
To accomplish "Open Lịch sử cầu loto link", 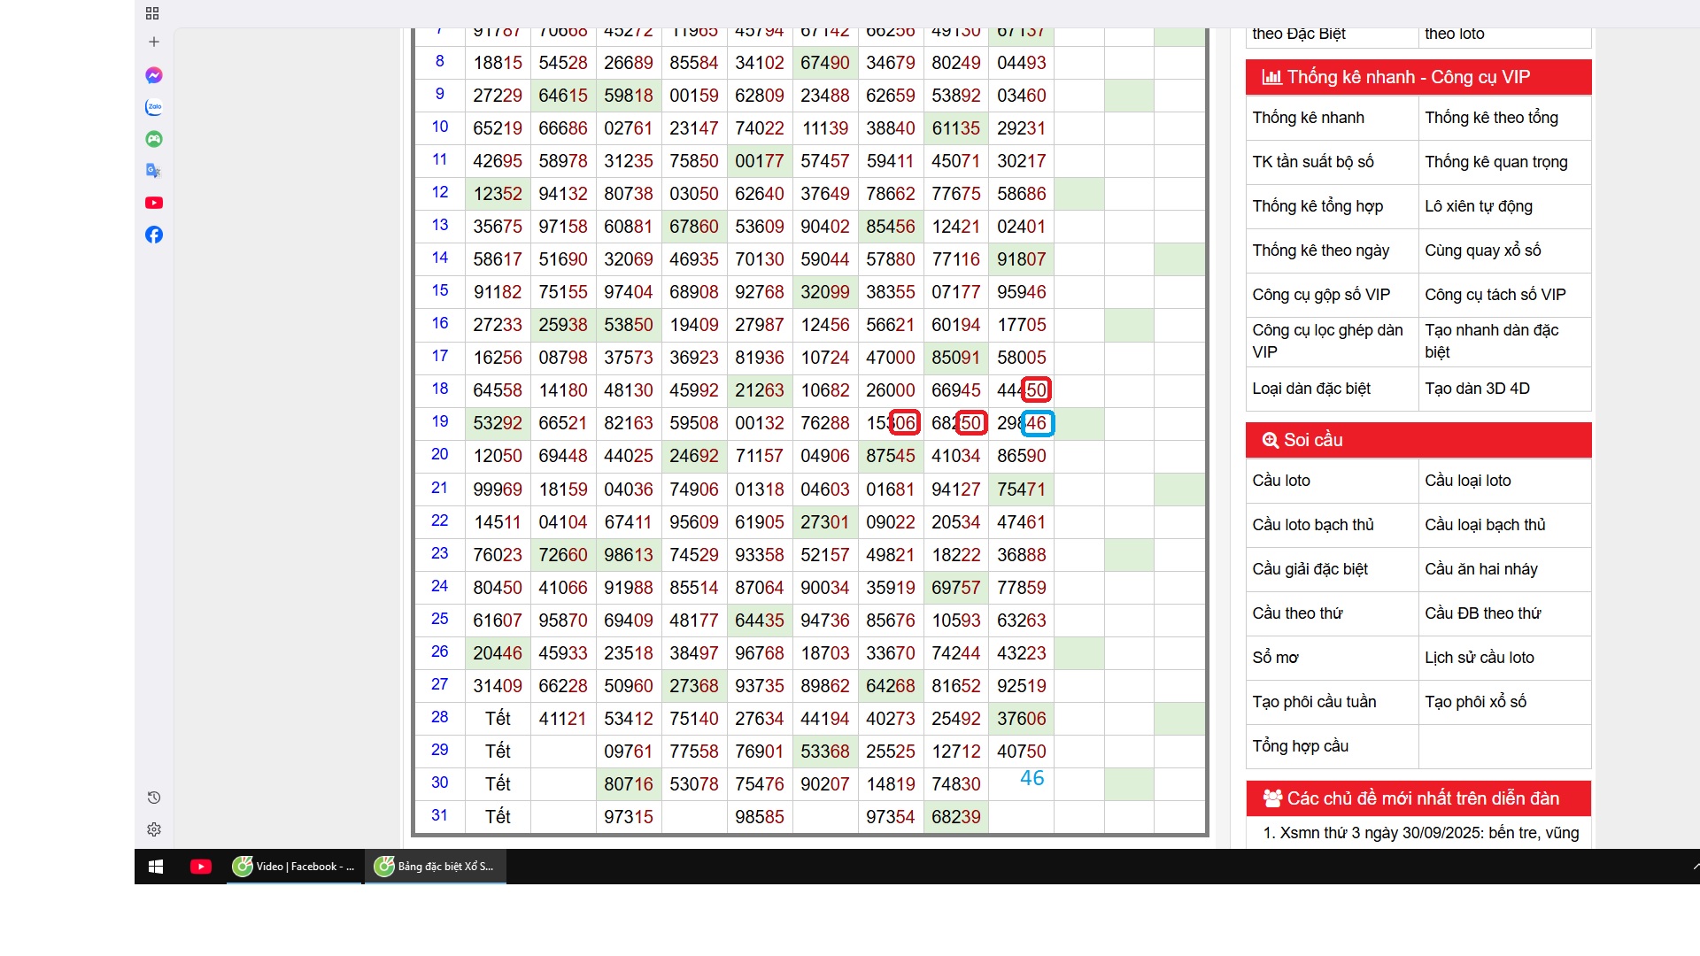I will pyautogui.click(x=1479, y=658).
